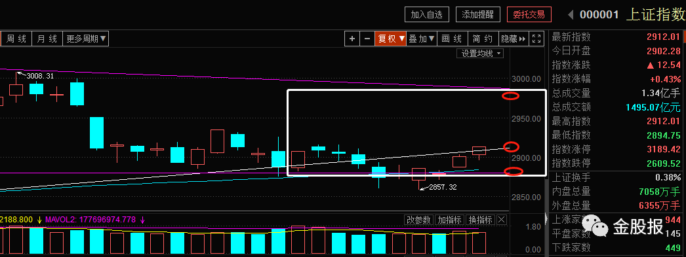
Task: Toggle fullscreen chart view icon
Action: coord(536,39)
